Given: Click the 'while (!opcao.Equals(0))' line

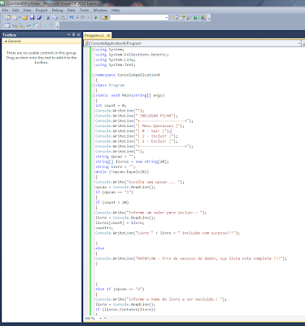Looking at the screenshot, I should 122,172.
